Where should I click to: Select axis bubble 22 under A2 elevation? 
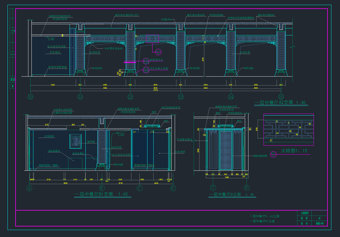(130, 97)
